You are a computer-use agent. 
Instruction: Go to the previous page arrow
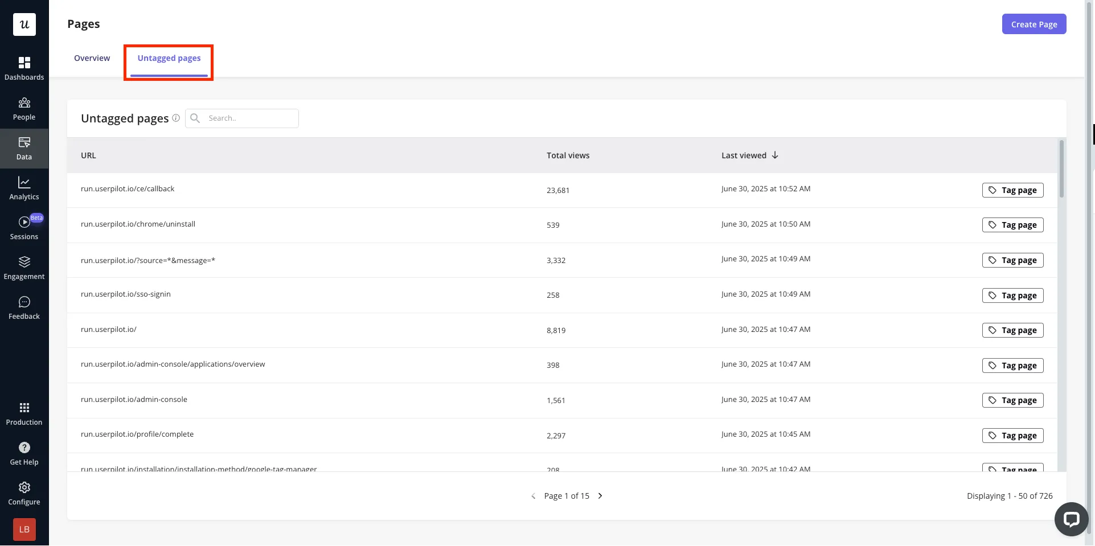pos(533,496)
